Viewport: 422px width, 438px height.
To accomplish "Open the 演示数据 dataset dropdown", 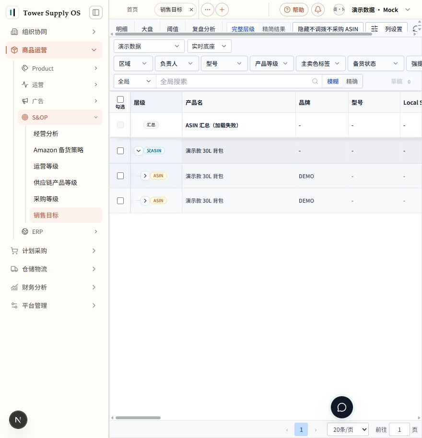I will (149, 46).
